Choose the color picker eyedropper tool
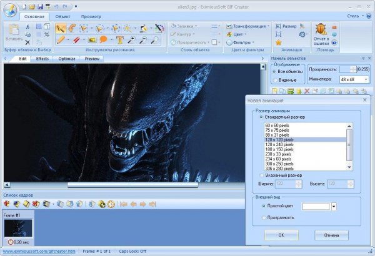Image resolution: width=375 pixels, height=256 pixels. coord(159,29)
